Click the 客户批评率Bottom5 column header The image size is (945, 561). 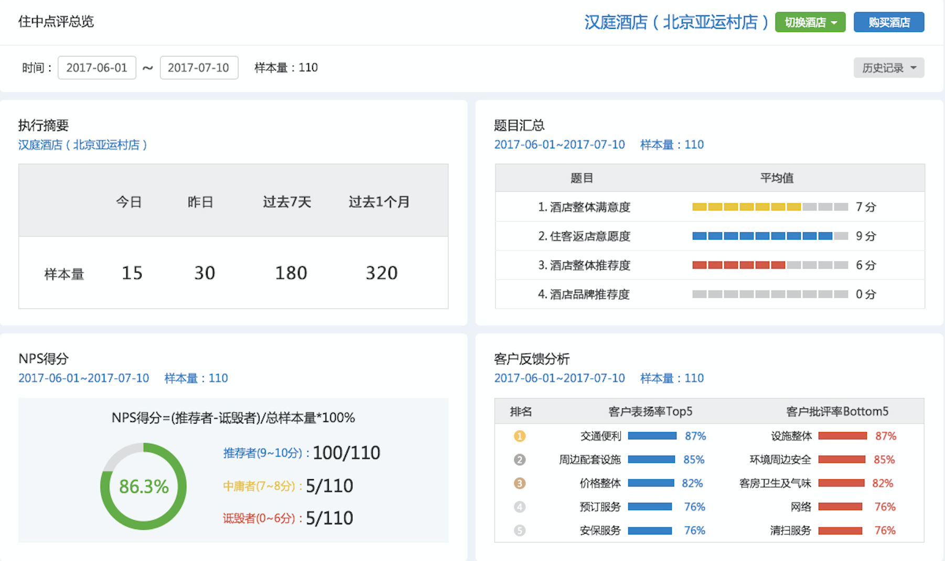click(x=837, y=412)
